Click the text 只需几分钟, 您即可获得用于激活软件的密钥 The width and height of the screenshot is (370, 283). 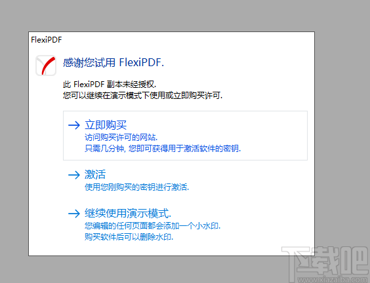[163, 149]
